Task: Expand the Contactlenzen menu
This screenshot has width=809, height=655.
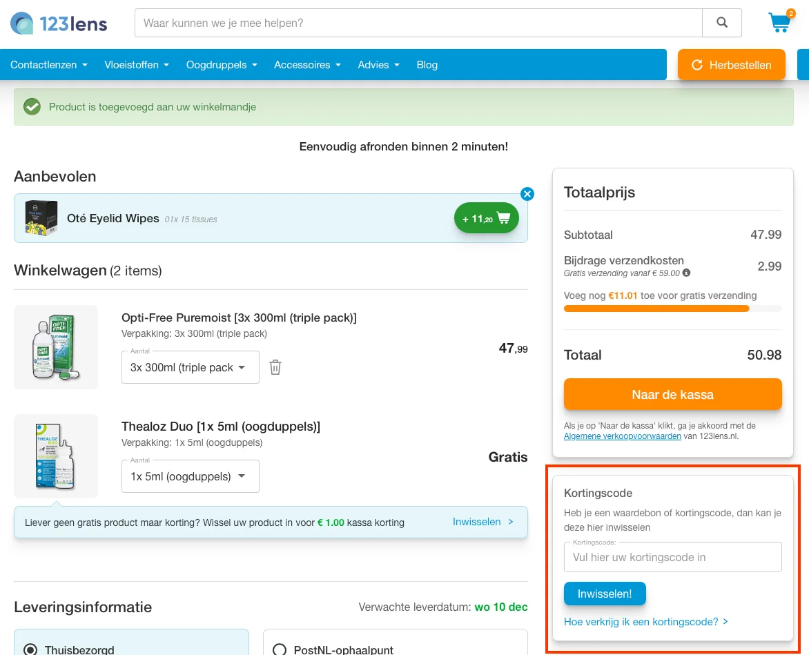Action: (x=49, y=65)
